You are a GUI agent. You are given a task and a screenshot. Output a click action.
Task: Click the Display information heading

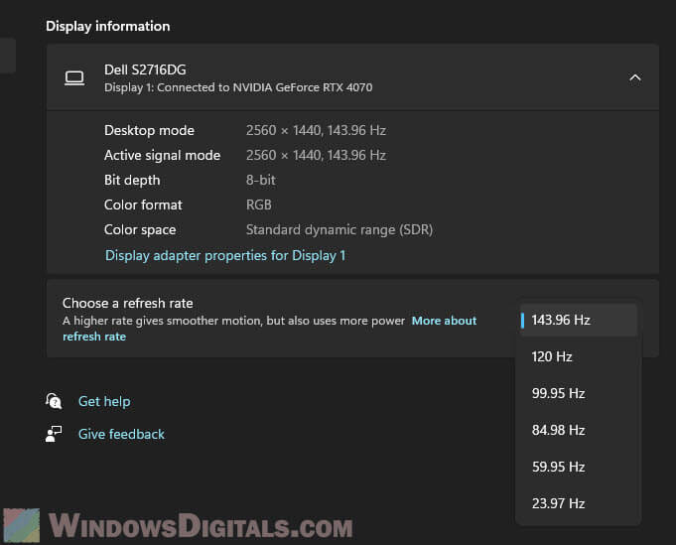[x=108, y=26]
